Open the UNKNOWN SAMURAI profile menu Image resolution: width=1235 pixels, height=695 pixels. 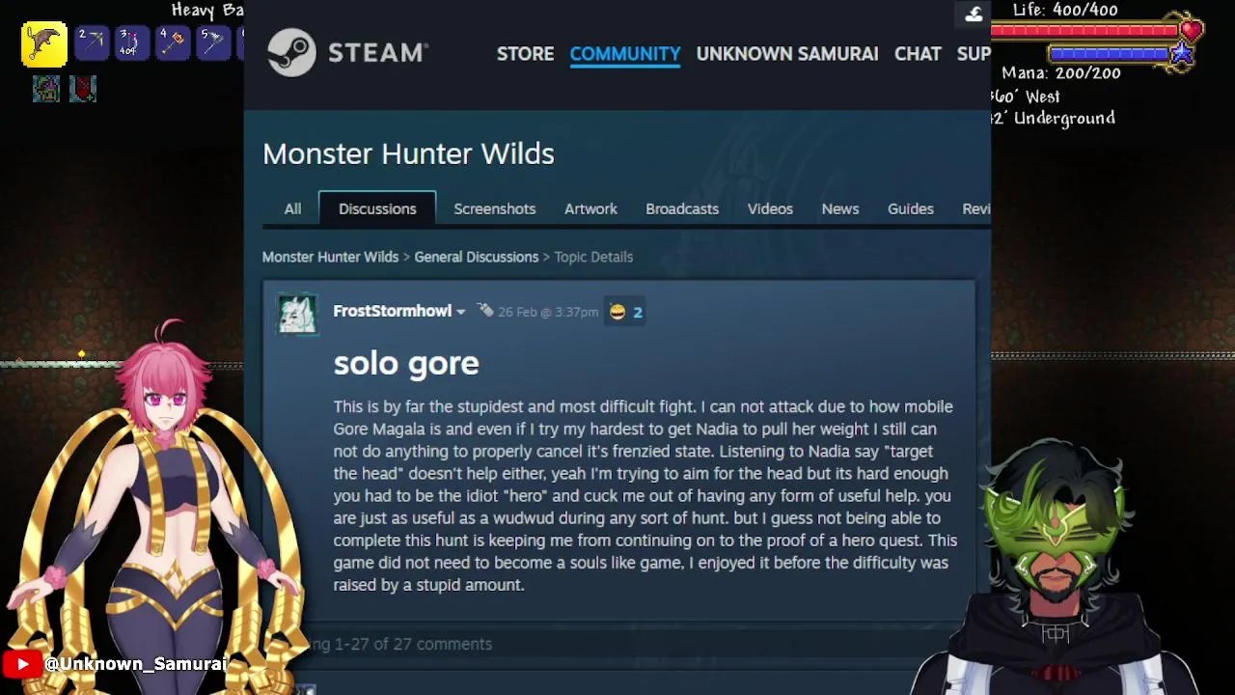click(x=787, y=54)
